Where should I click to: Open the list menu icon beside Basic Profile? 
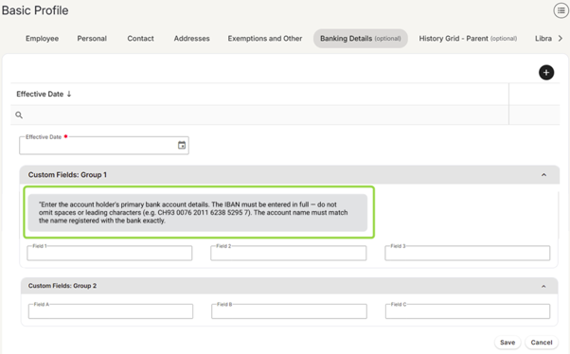(561, 10)
